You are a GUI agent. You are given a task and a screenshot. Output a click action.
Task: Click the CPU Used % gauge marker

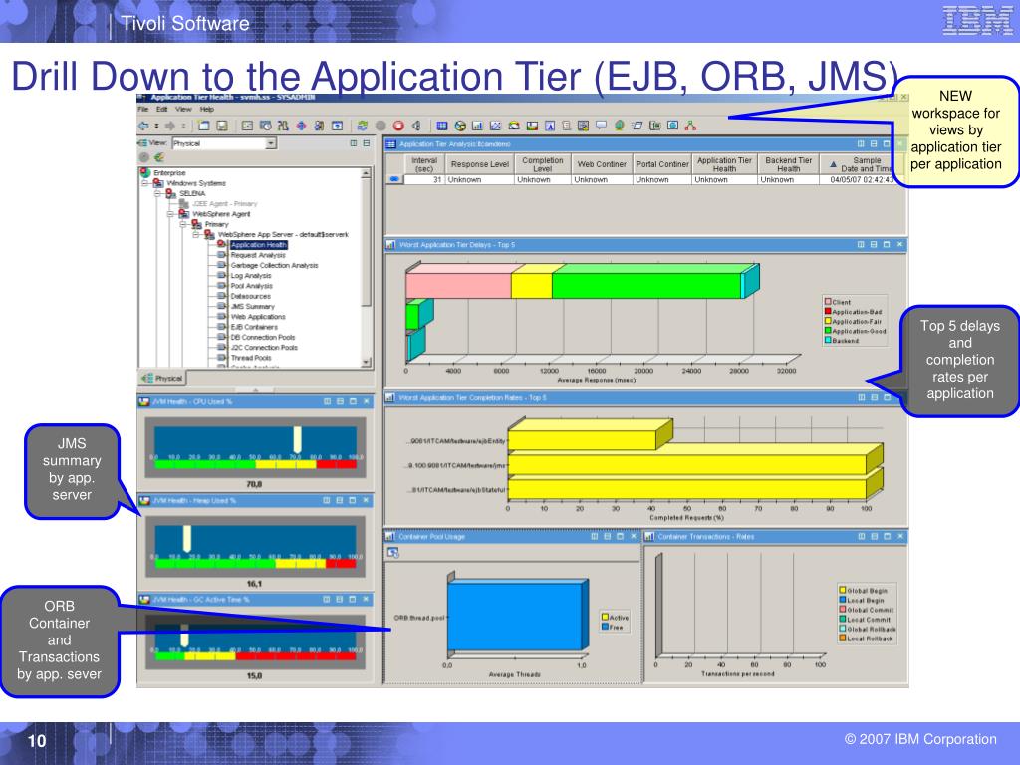point(297,439)
